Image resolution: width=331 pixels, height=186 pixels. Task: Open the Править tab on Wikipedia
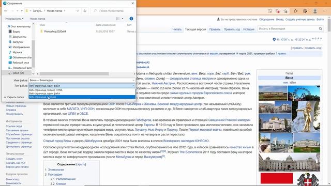(215, 29)
